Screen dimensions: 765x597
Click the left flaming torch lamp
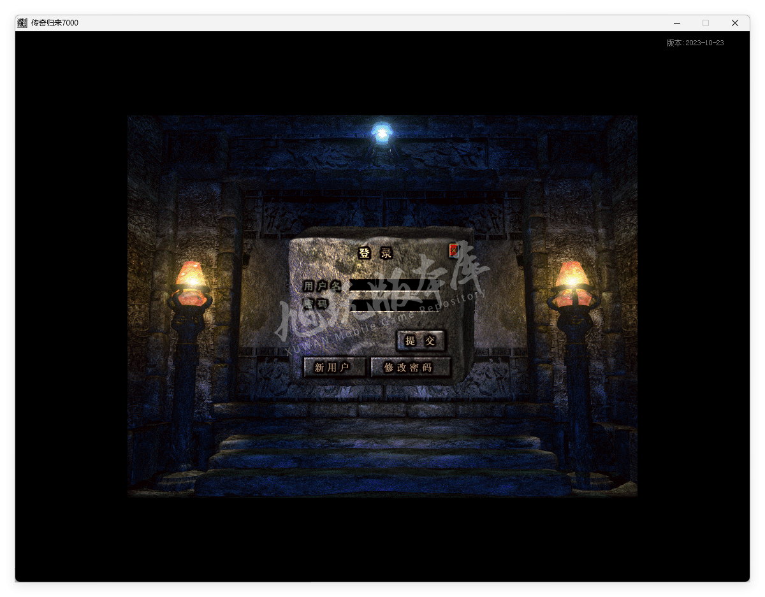(190, 282)
